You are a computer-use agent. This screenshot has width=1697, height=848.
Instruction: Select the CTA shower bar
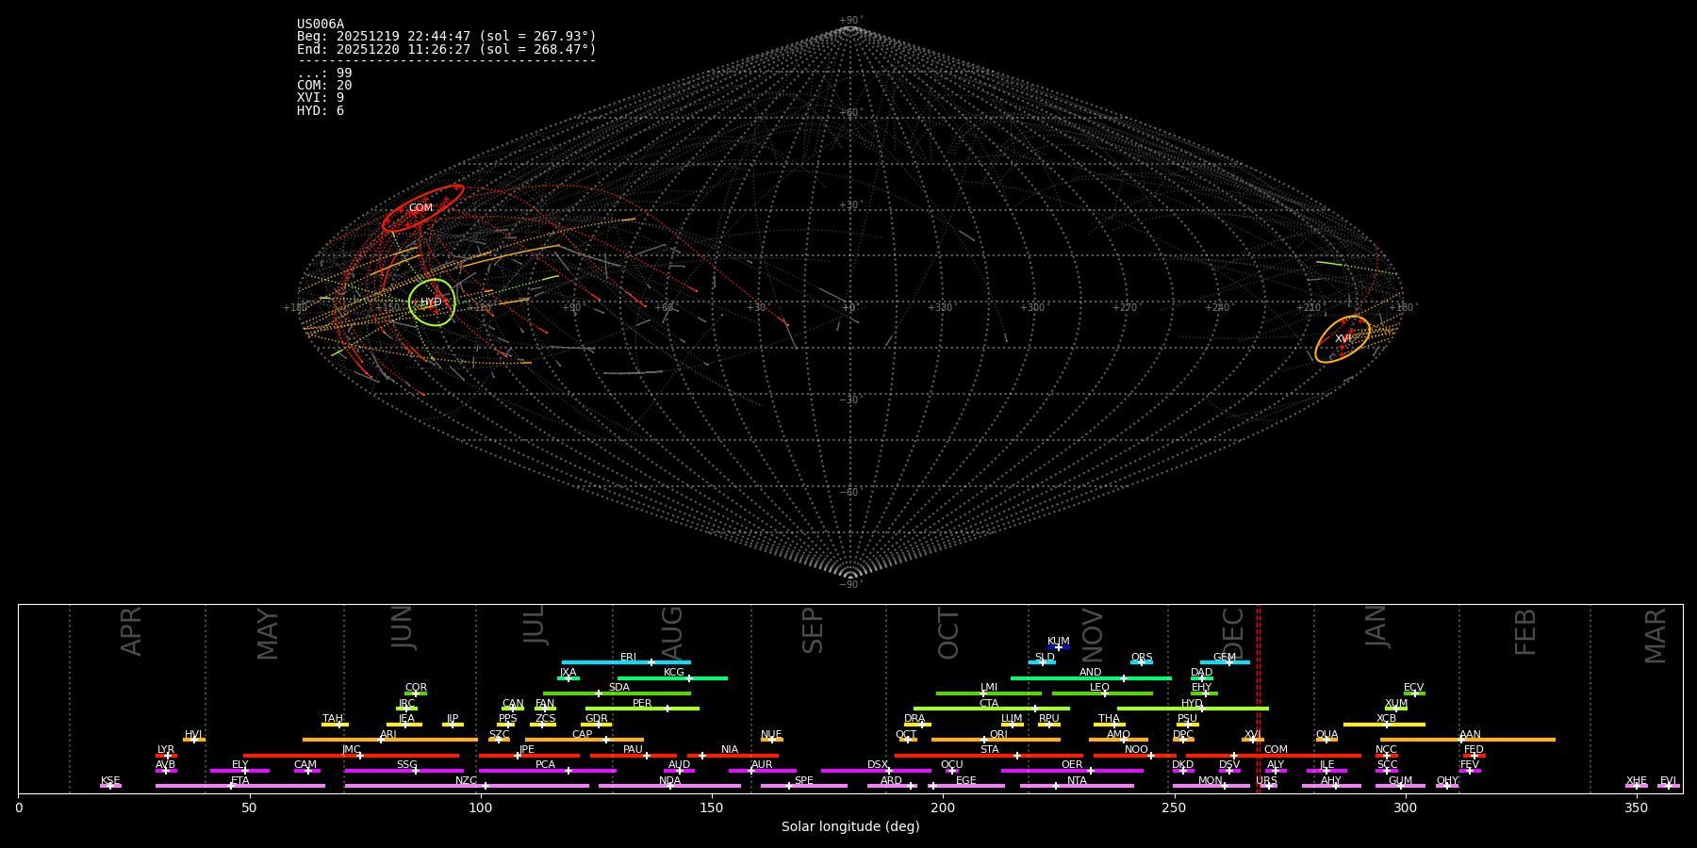coord(992,709)
